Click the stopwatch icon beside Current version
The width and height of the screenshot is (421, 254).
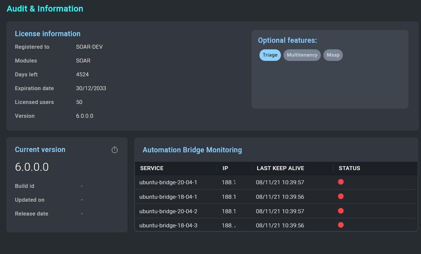pyautogui.click(x=114, y=150)
